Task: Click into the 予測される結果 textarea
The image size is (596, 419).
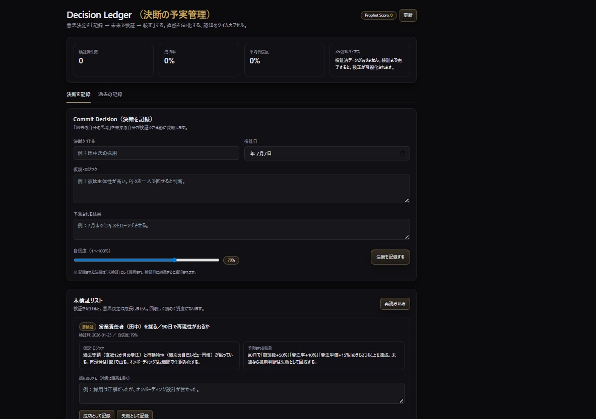Action: pos(241,229)
